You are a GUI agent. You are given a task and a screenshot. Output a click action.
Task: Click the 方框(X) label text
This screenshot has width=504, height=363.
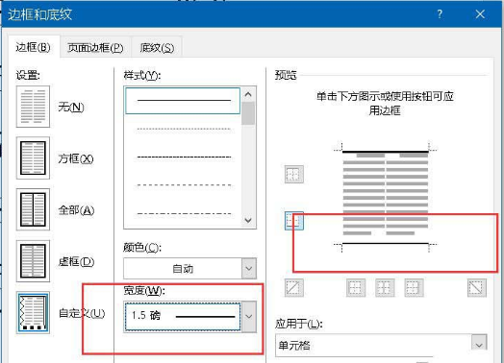point(76,158)
